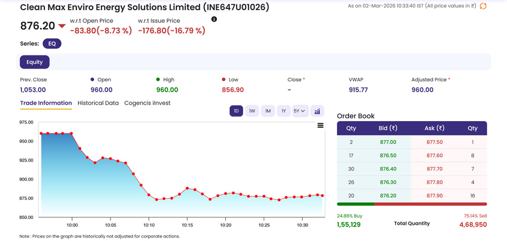Click bid price 876.50
This screenshot has width=507, height=241.
388,155
